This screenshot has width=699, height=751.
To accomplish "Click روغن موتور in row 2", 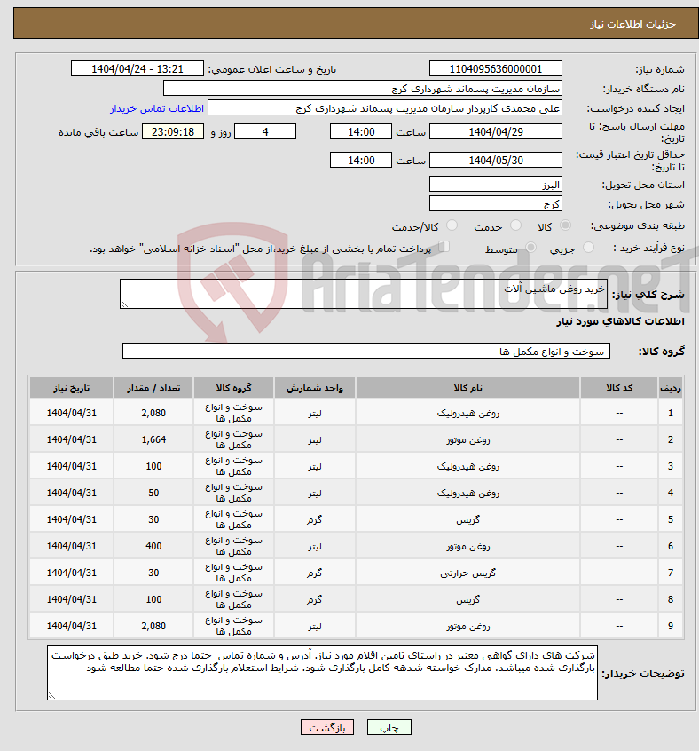I will [x=467, y=439].
